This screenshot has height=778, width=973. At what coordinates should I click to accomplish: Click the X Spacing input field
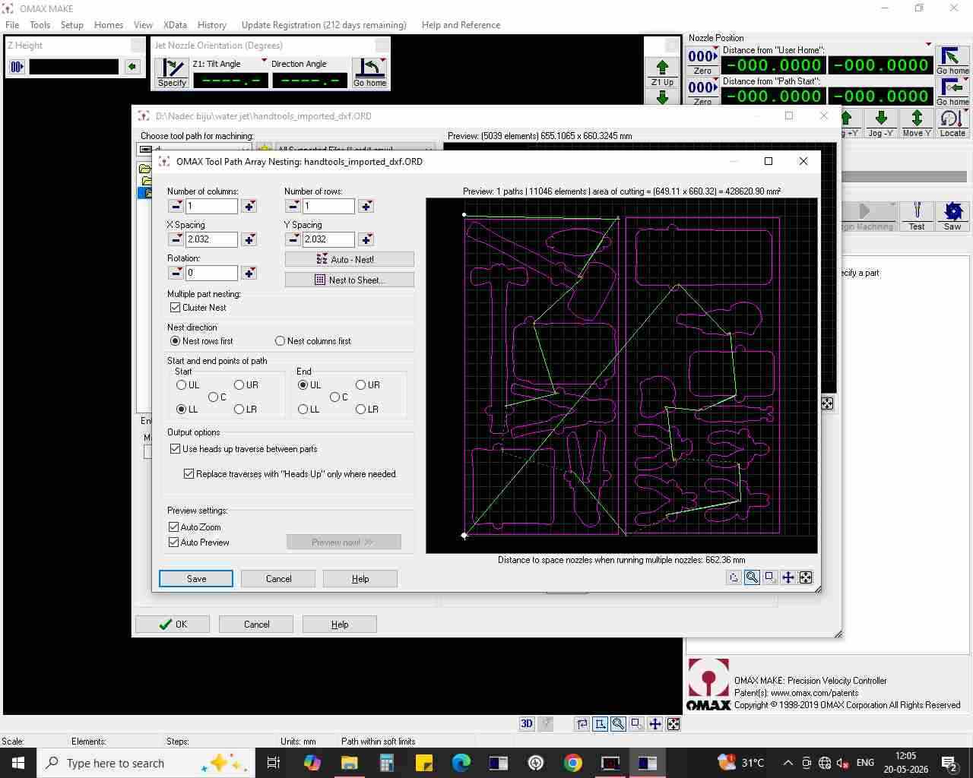click(211, 239)
